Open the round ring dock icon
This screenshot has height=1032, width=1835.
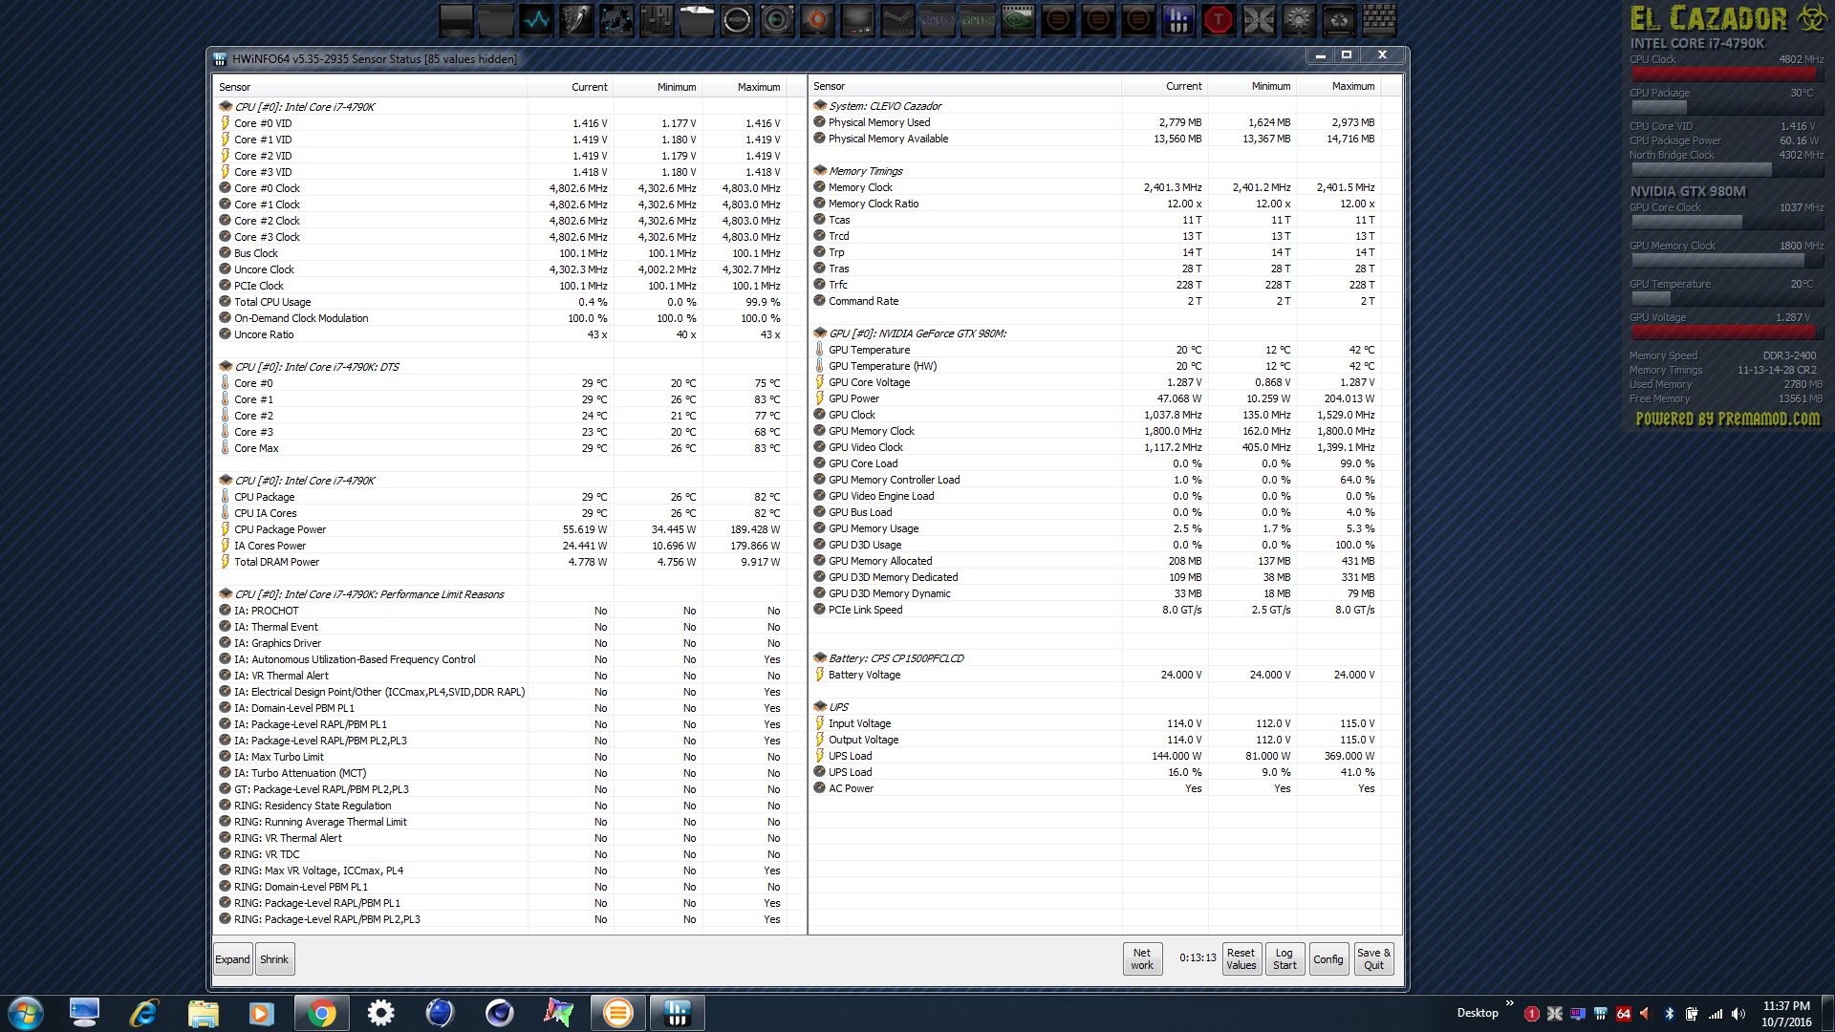click(737, 20)
